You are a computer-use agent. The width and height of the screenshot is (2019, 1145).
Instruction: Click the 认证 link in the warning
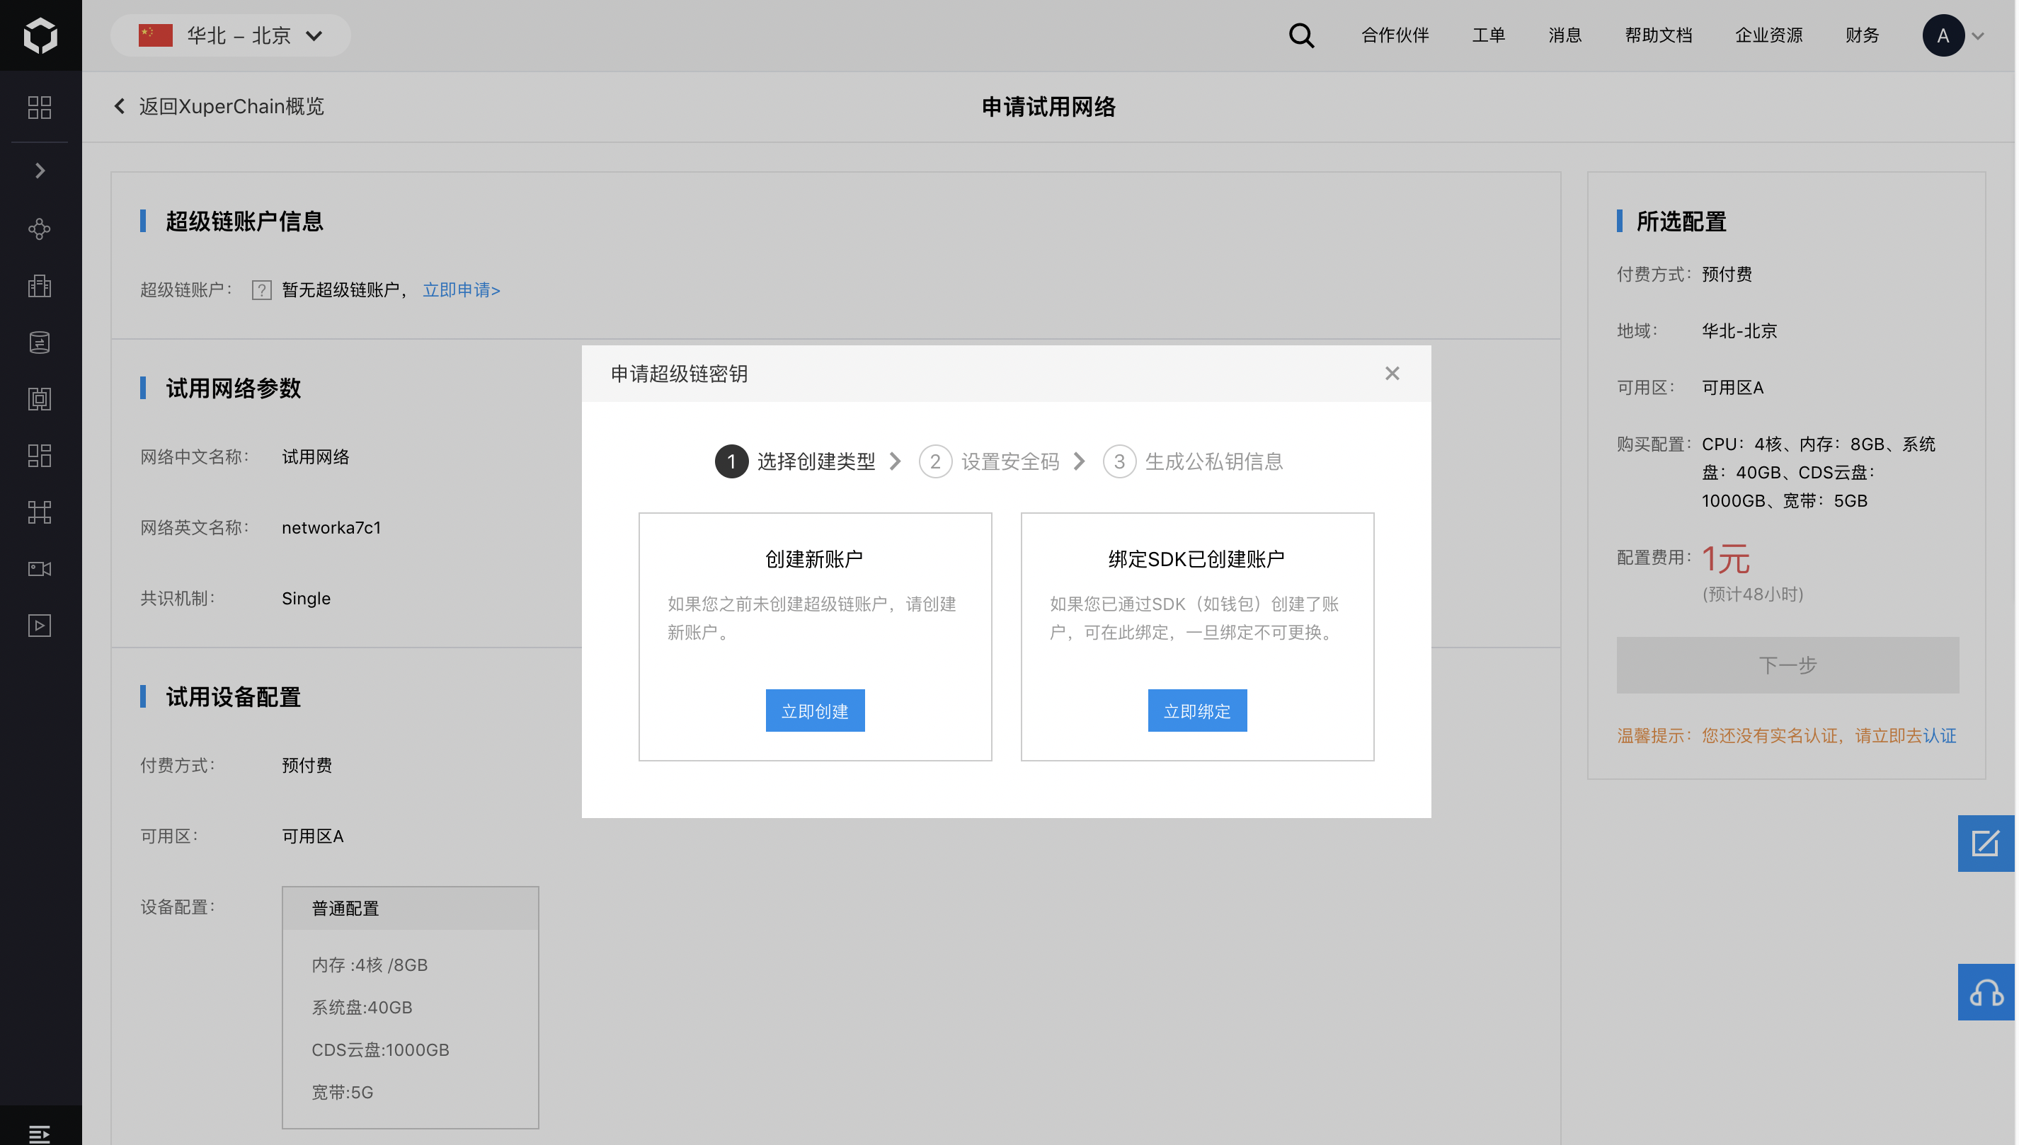click(x=1939, y=736)
